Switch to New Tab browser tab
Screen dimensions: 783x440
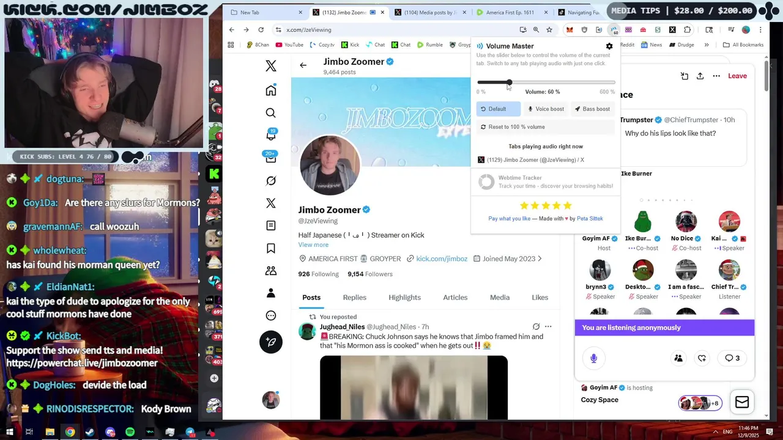pos(267,12)
